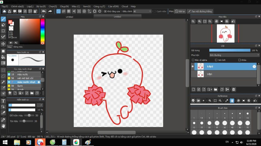The height and width of the screenshot is (146, 261).
Task: Select the Sumi brush in the list
Action: click(x=24, y=86)
